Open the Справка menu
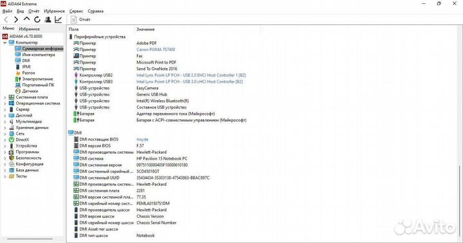463x243 pixels. 95,11
